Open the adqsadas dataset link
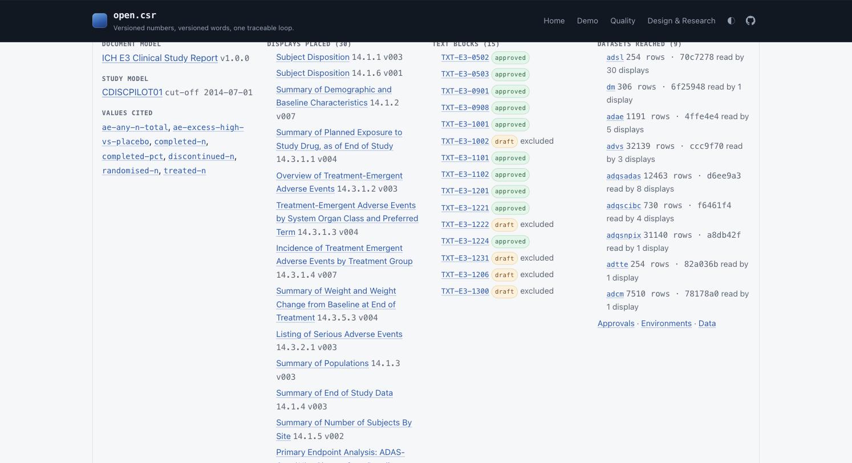 click(x=623, y=176)
